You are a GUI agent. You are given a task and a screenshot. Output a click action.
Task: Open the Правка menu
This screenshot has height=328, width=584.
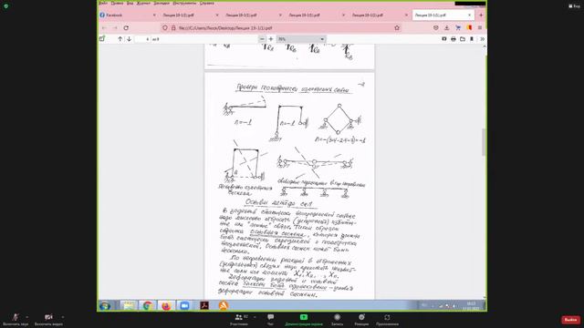tap(117, 3)
